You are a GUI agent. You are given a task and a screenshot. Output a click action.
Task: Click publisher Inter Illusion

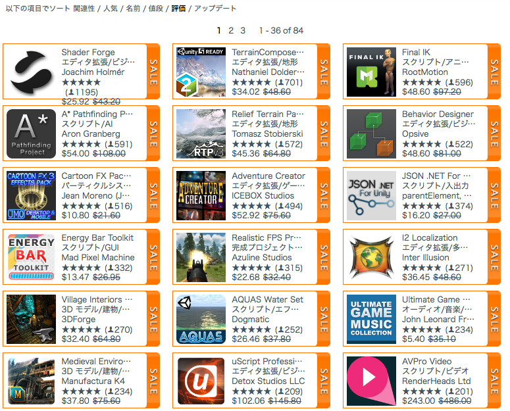(x=425, y=257)
